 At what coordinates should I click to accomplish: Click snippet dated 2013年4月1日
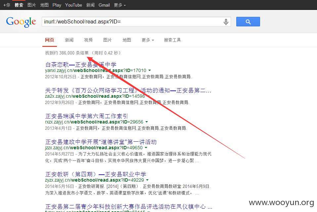[116, 128]
